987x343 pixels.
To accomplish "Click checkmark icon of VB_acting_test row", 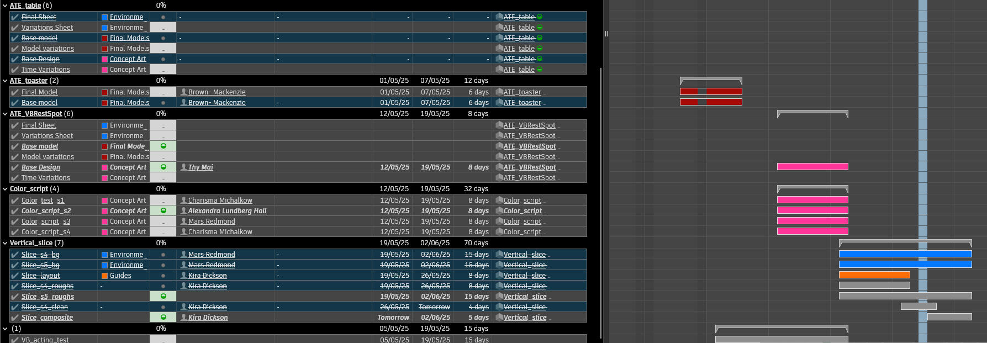I will [x=15, y=340].
